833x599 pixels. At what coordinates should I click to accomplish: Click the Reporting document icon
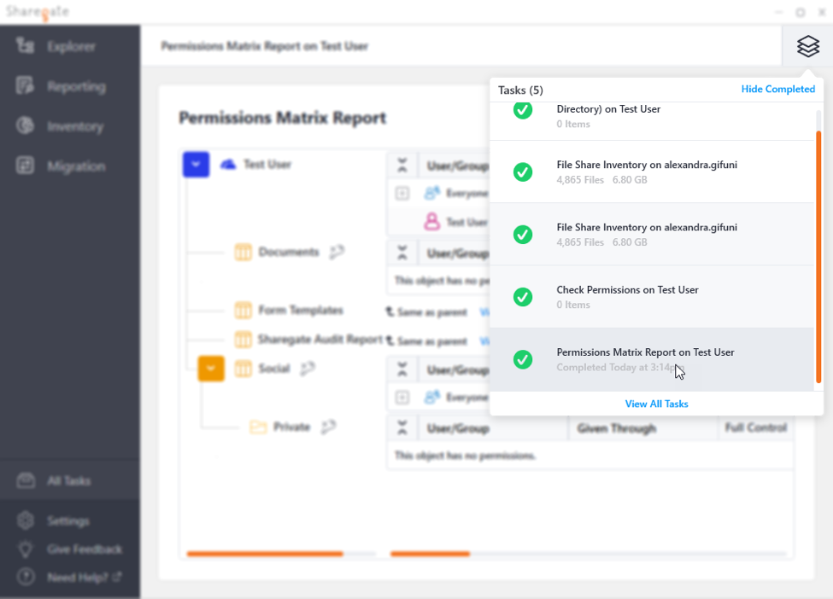click(x=25, y=85)
